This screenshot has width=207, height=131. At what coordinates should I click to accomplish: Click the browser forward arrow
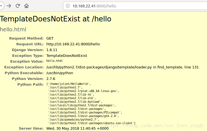point(9,6)
